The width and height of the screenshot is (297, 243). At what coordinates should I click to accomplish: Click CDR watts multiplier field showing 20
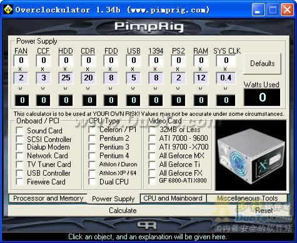pyautogui.click(x=89, y=78)
